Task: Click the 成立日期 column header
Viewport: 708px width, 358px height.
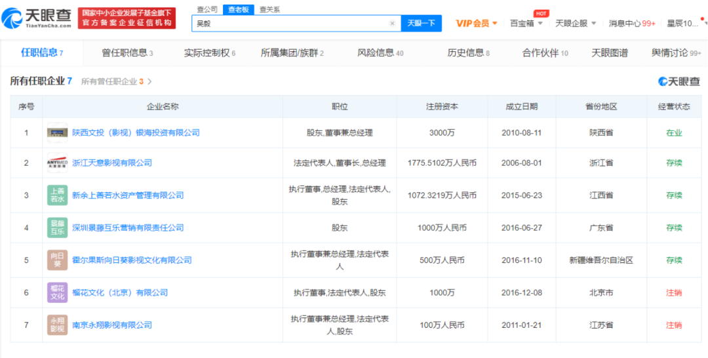Action: 522,106
